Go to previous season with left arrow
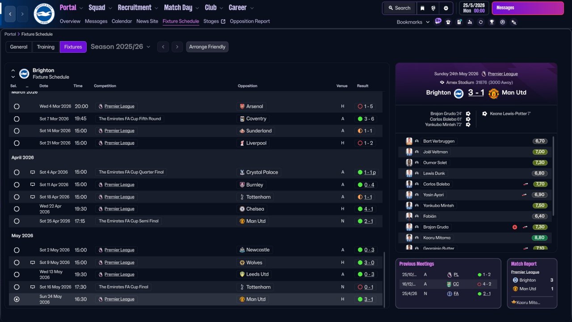Screen dimensions: 572x322 tap(163, 47)
